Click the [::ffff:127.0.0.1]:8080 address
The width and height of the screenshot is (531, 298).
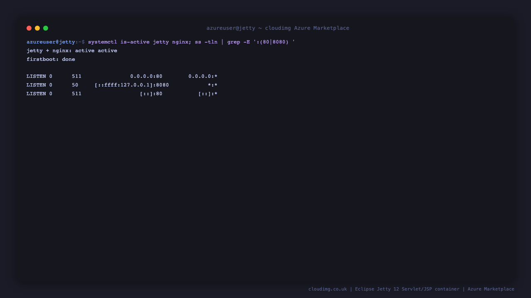[132, 85]
